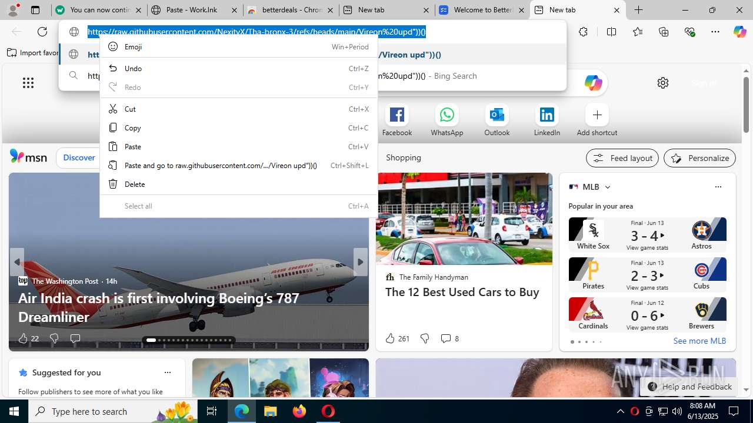753x423 pixels.
Task: Open the LinkedIn shortcut
Action: [547, 120]
